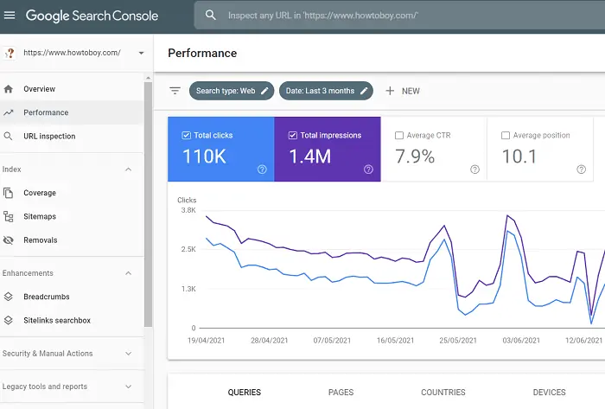Open the Coverage report
Image resolution: width=605 pixels, height=409 pixels.
point(72,193)
